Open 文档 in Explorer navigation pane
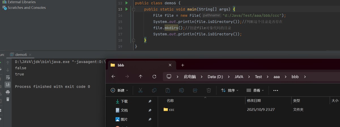The width and height of the screenshot is (340, 127). tap(124, 110)
